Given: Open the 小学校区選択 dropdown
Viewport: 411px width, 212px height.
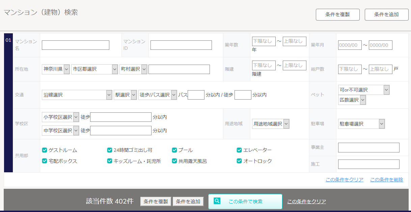Looking at the screenshot, I should (60, 117).
